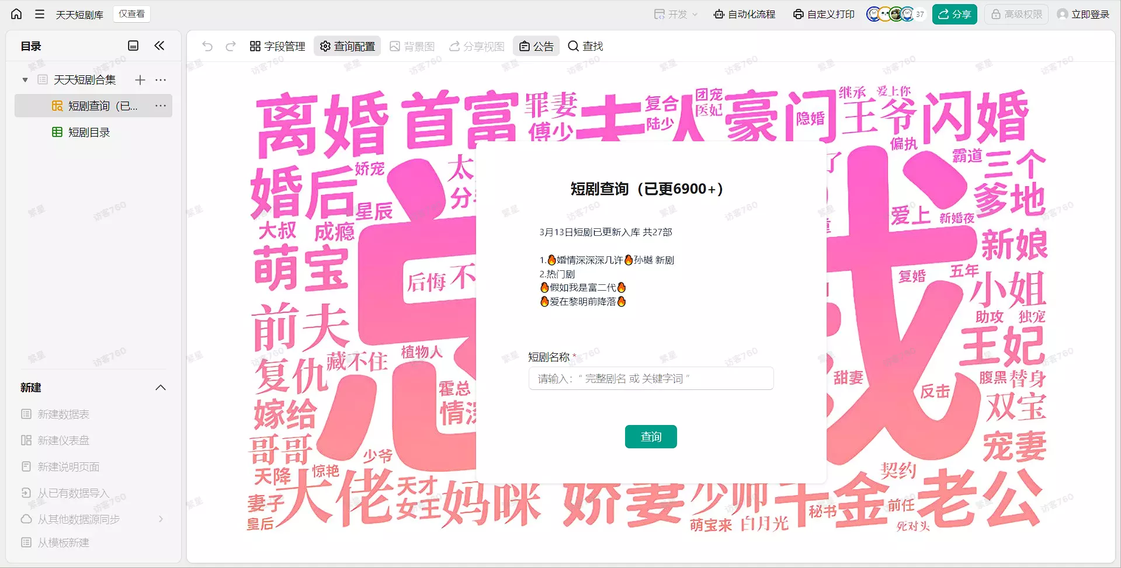1121x568 pixels.
Task: Toggle the 公告 announcement panel
Action: (536, 46)
